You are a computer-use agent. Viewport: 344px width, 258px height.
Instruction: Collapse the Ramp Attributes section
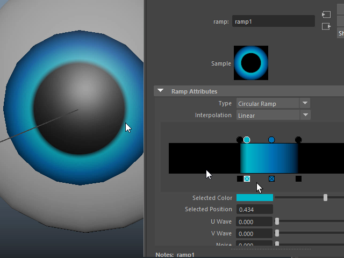160,91
